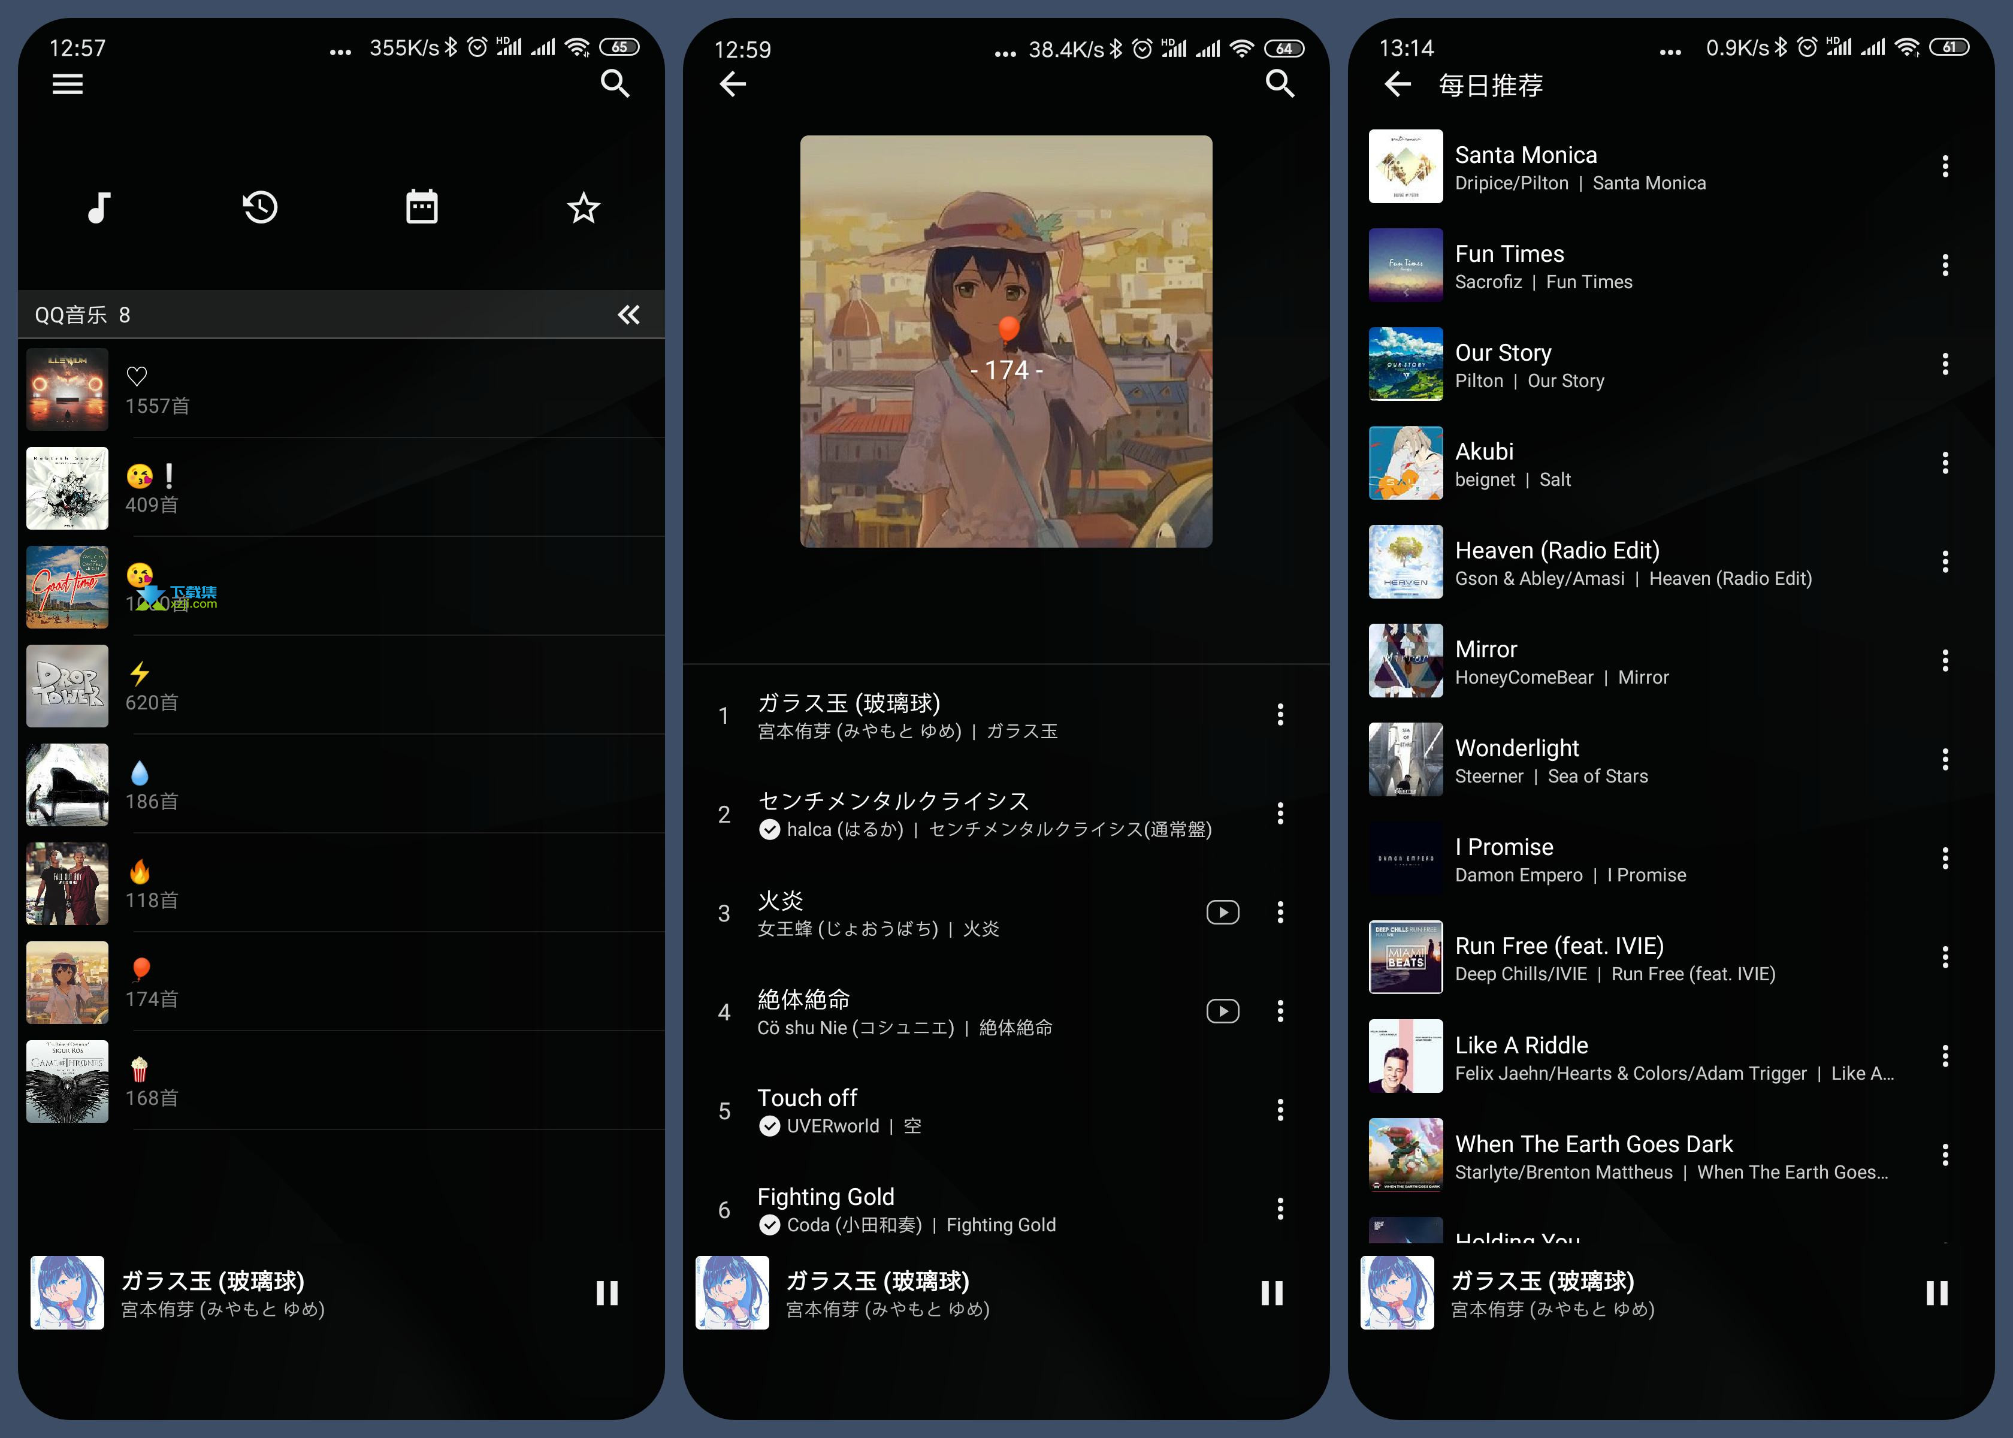
Task: Play track 2 センチメンタルクライシス
Action: click(x=1006, y=815)
